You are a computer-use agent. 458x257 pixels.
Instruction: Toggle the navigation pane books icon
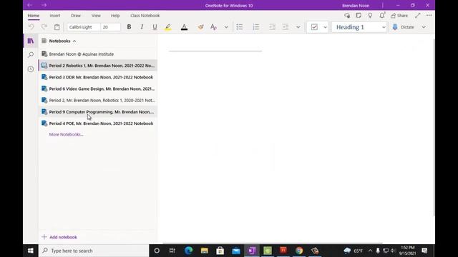pos(31,41)
